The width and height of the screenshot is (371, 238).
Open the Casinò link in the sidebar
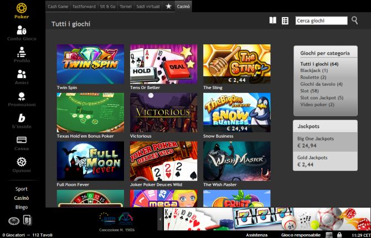coord(22,198)
